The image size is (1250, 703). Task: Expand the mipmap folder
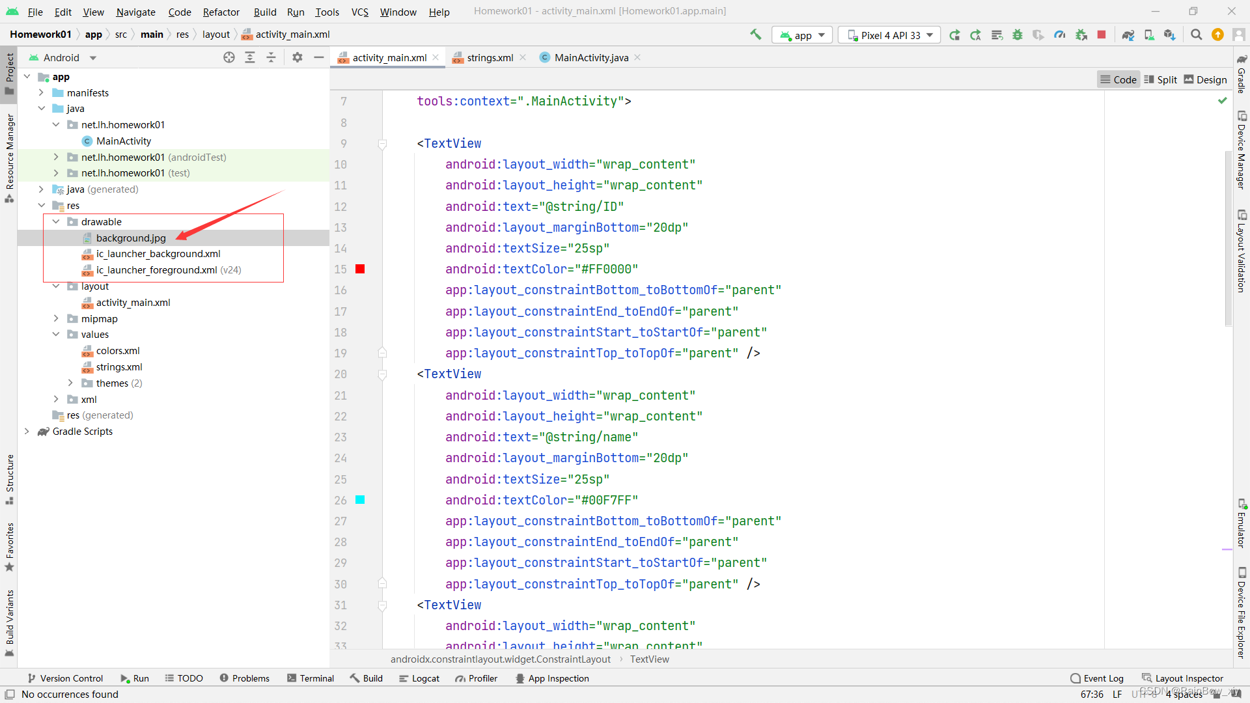pyautogui.click(x=56, y=318)
